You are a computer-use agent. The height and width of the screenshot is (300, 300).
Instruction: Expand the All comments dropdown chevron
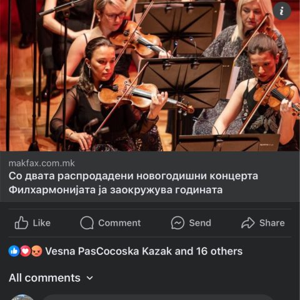[x=89, y=278]
